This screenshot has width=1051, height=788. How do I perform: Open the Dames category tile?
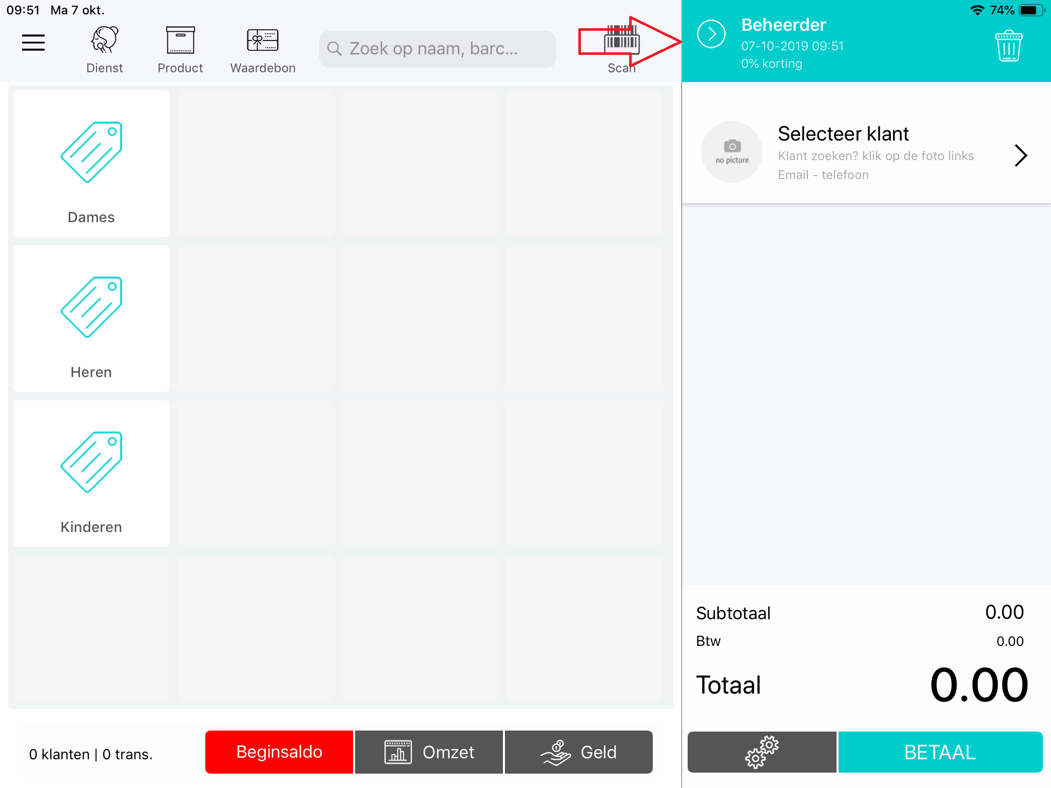91,164
